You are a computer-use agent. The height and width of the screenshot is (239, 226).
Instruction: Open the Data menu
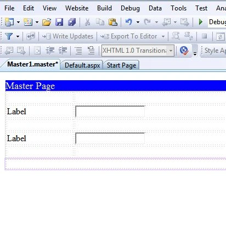pos(155,8)
